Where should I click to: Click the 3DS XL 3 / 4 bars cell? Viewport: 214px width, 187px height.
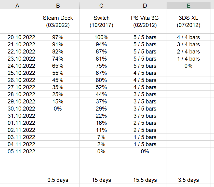(189, 44)
